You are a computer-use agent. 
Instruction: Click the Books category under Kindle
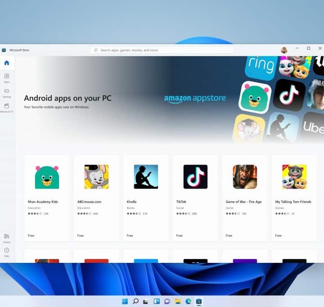pos(130,208)
